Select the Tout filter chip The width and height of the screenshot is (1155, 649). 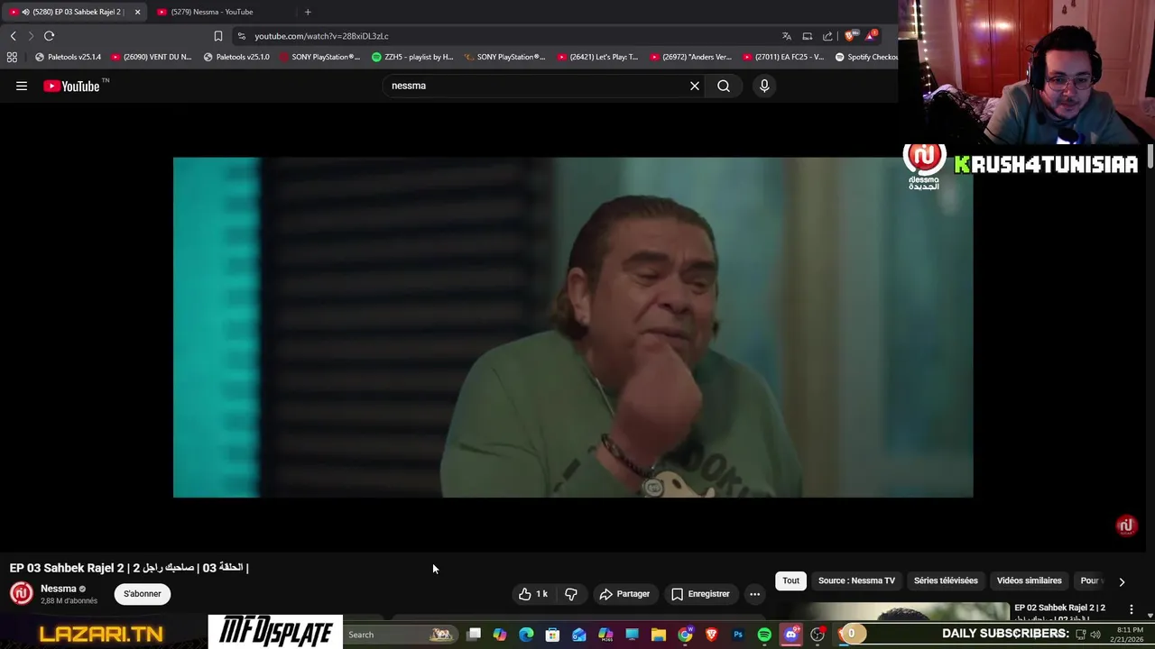coord(790,580)
